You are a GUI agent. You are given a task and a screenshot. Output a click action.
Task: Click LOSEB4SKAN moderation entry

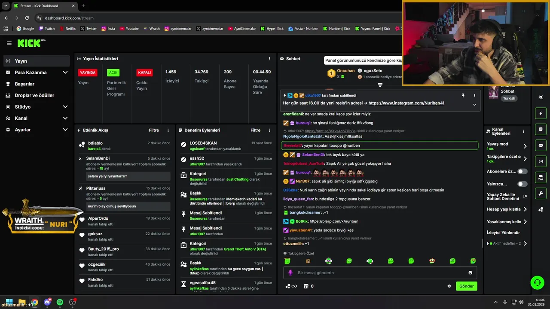226,145
